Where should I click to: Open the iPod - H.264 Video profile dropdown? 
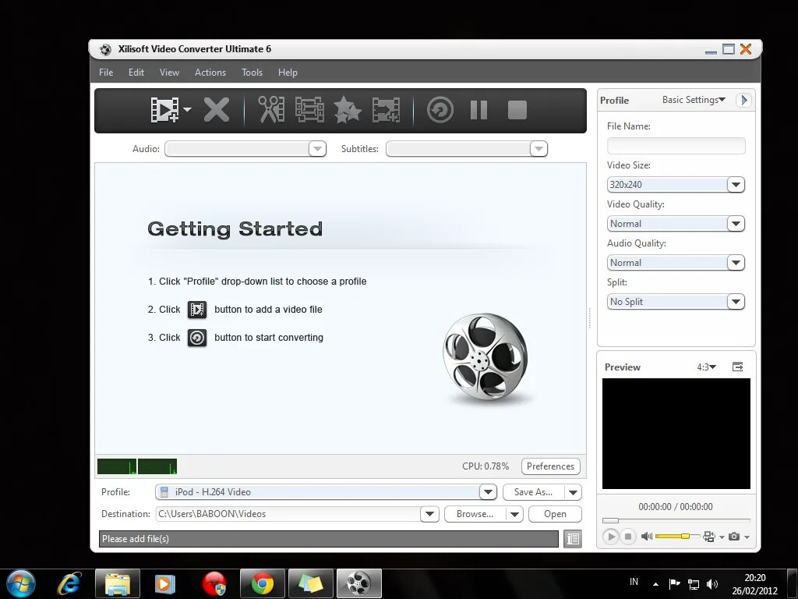(488, 492)
